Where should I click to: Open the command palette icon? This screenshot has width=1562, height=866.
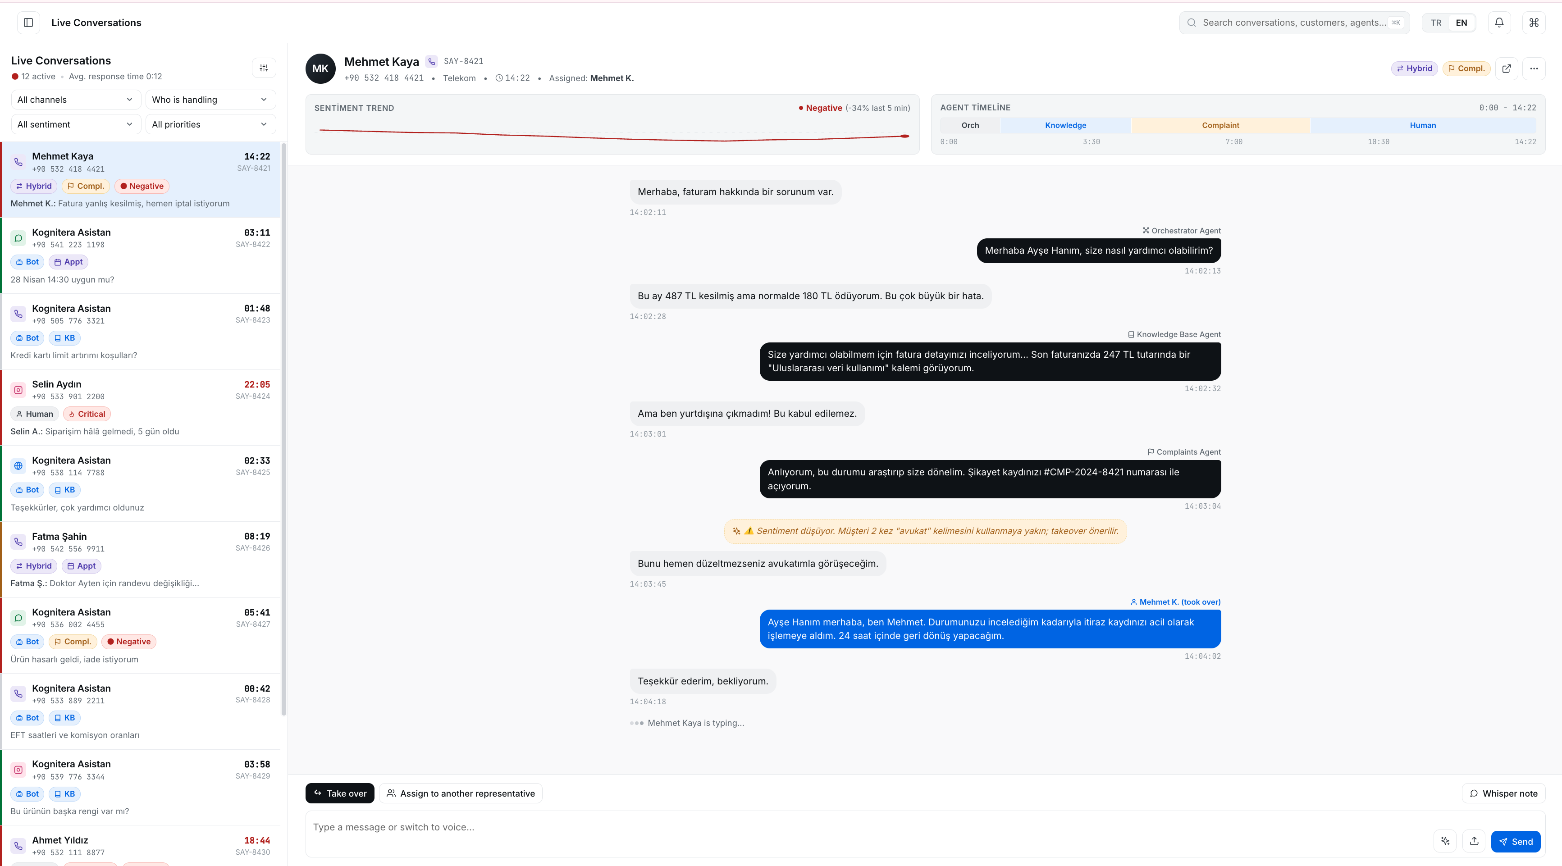1534,23
